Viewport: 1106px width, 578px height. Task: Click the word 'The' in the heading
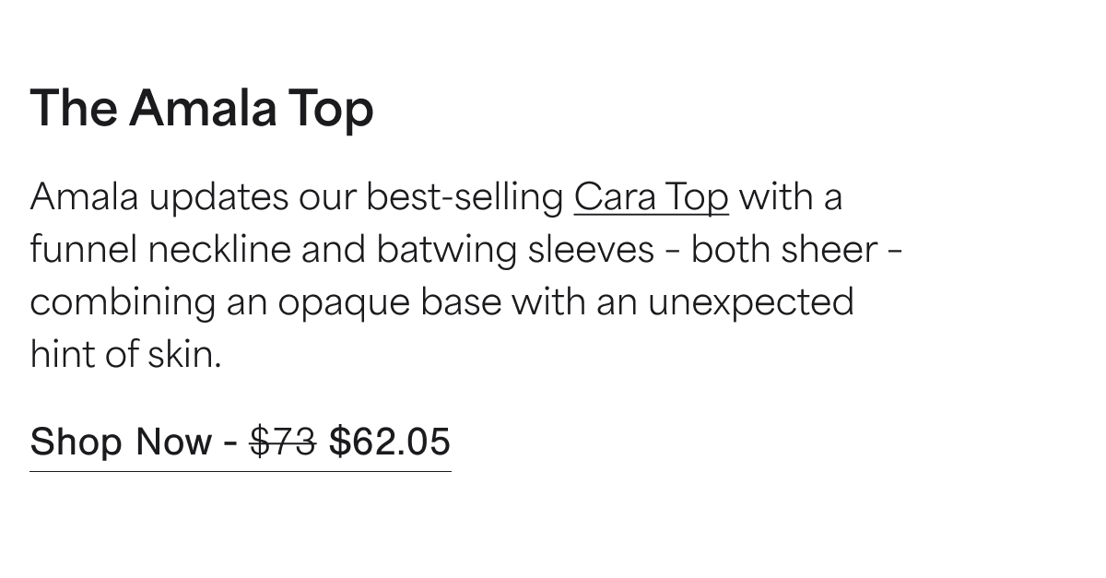pos(74,109)
